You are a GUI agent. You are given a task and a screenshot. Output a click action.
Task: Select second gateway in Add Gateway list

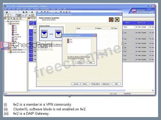click(70, 42)
